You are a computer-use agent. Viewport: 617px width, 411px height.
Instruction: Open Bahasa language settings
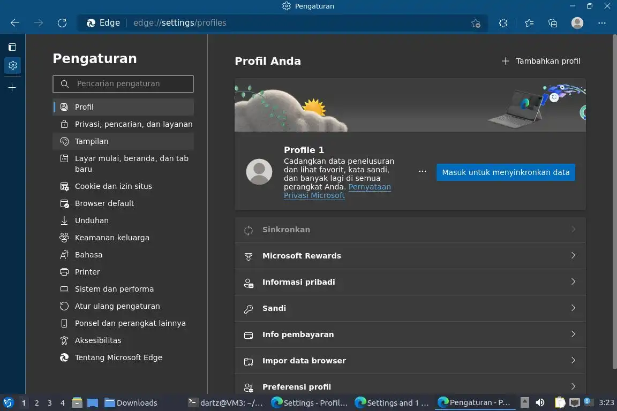click(123, 254)
